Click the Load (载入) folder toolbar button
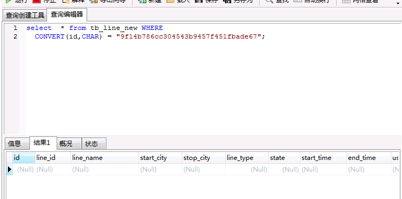 [178, 1]
